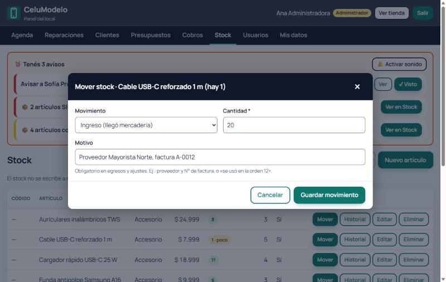Open Historial for Auriculares inalámbricos TWS
This screenshot has width=446, height=282.
tap(355, 220)
